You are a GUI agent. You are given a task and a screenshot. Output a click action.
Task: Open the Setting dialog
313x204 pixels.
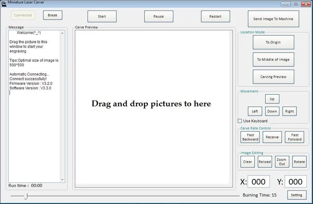[296, 195]
